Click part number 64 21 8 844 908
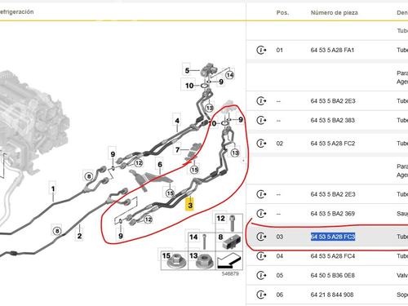The image size is (408, 306). click(332, 295)
